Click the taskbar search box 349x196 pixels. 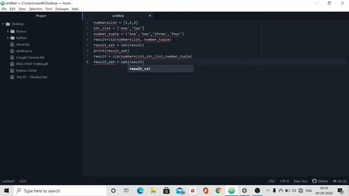59,191
